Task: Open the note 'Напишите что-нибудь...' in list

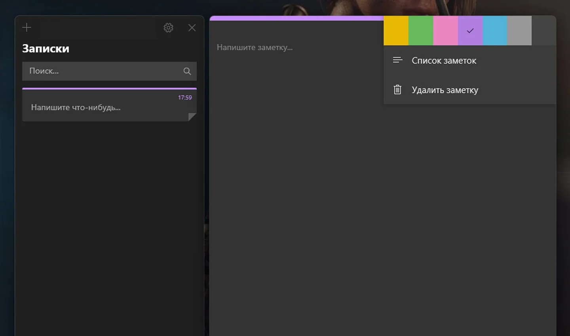Action: pyautogui.click(x=109, y=105)
